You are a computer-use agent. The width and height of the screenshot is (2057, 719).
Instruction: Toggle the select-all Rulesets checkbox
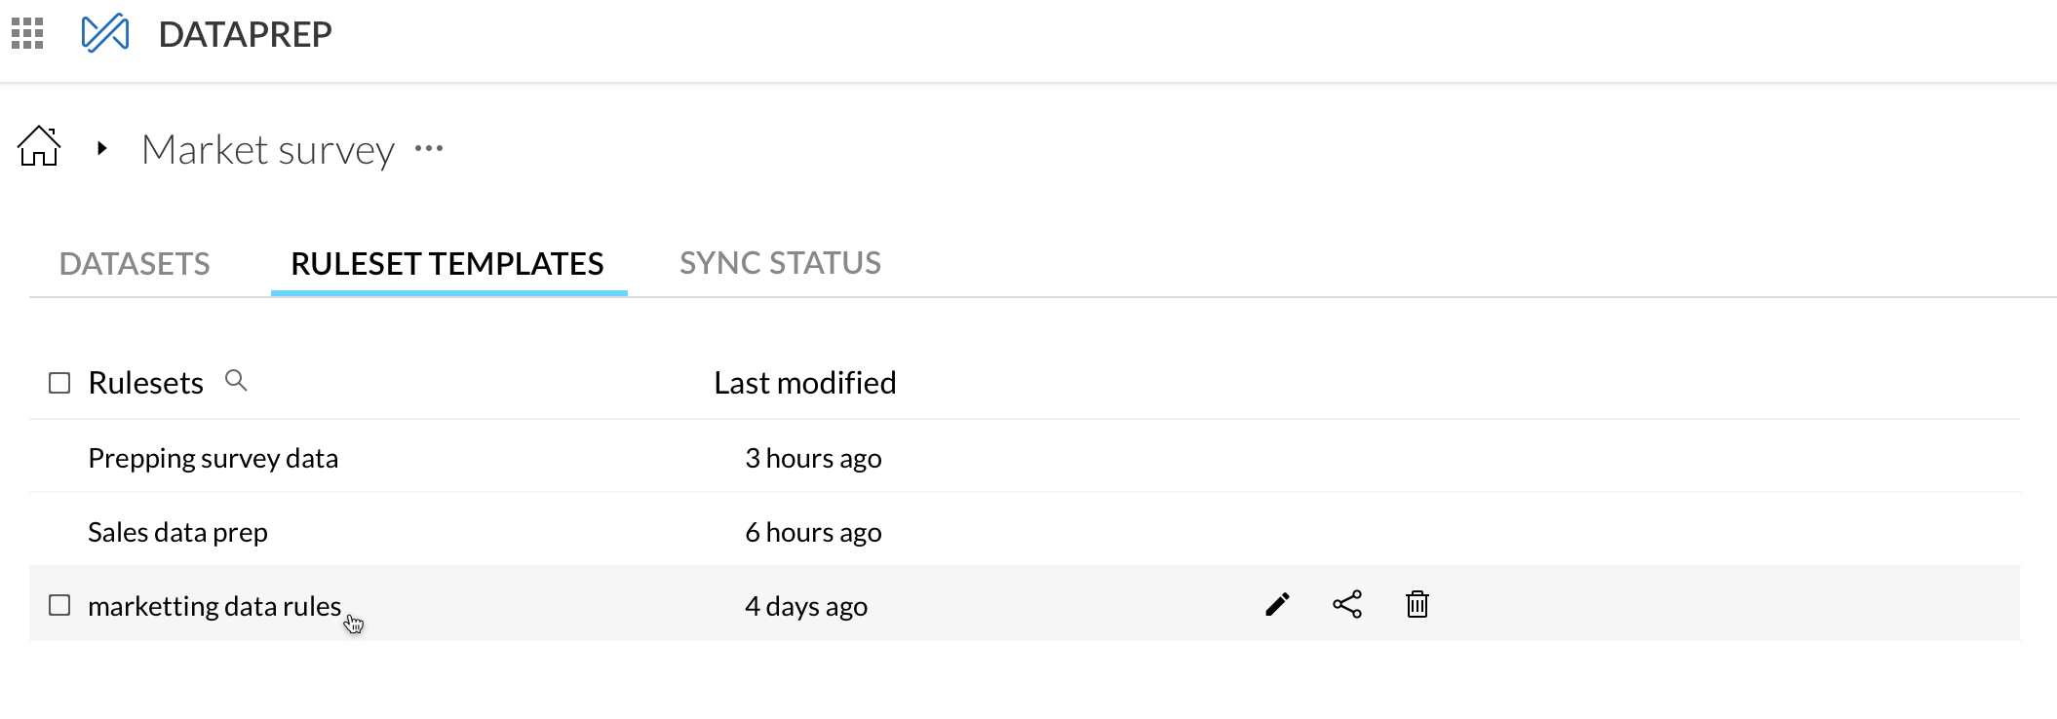59,383
